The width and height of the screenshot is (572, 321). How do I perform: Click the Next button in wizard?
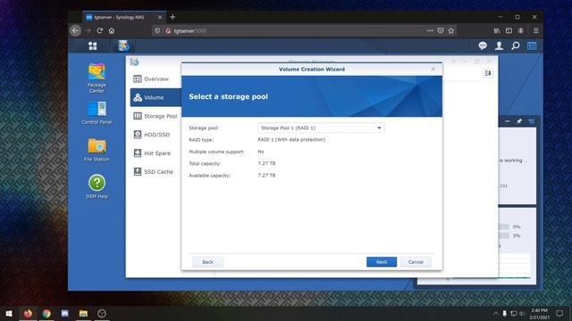(382, 262)
